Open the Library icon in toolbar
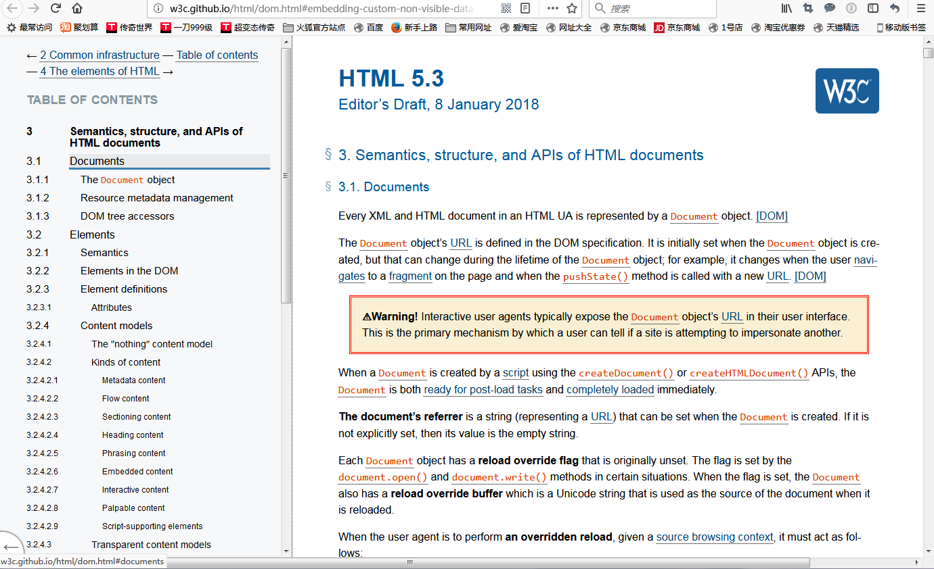The width and height of the screenshot is (934, 569). (x=786, y=8)
